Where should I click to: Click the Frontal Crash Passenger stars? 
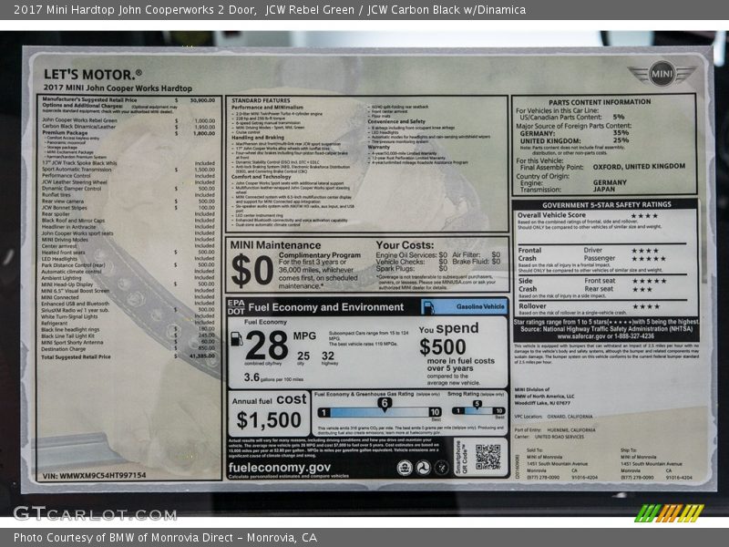tap(648, 258)
